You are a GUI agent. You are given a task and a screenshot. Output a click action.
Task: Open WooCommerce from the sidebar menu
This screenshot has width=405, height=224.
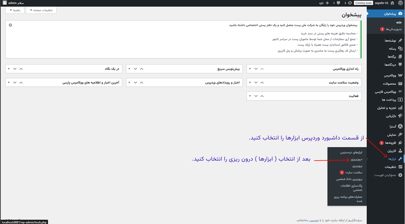pos(390,76)
